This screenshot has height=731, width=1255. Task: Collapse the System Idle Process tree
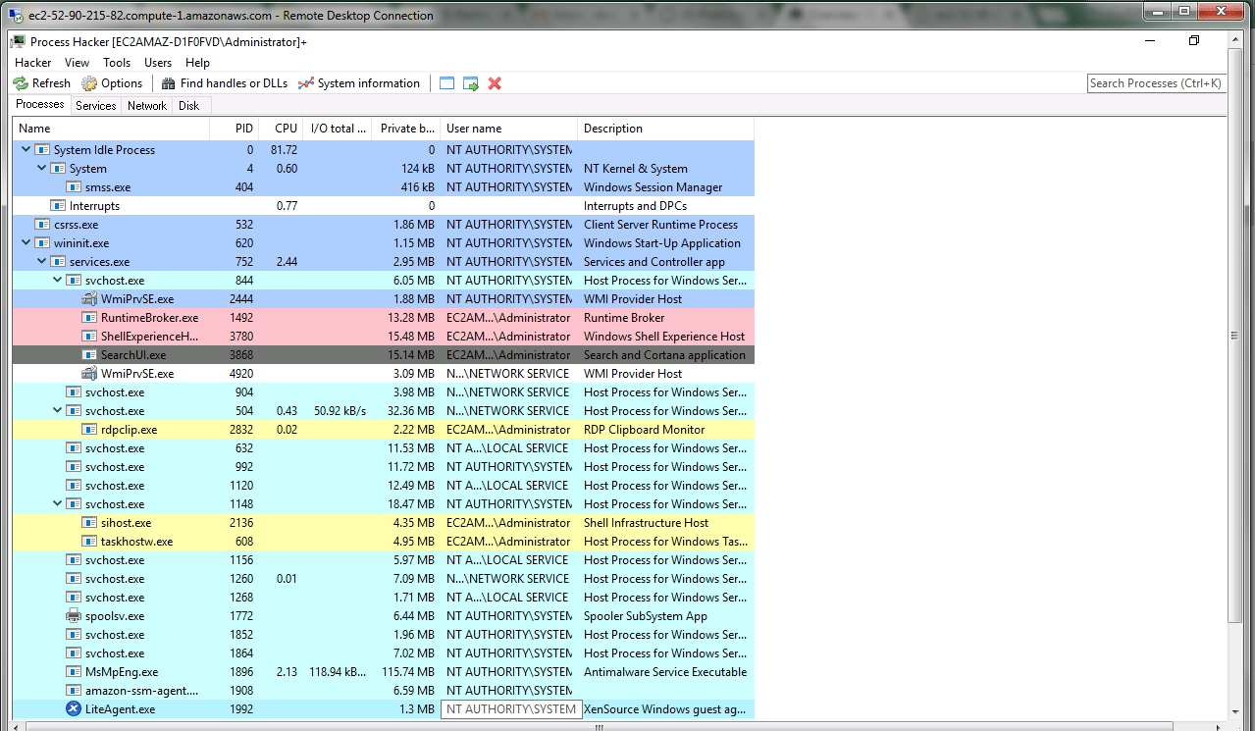click(26, 150)
